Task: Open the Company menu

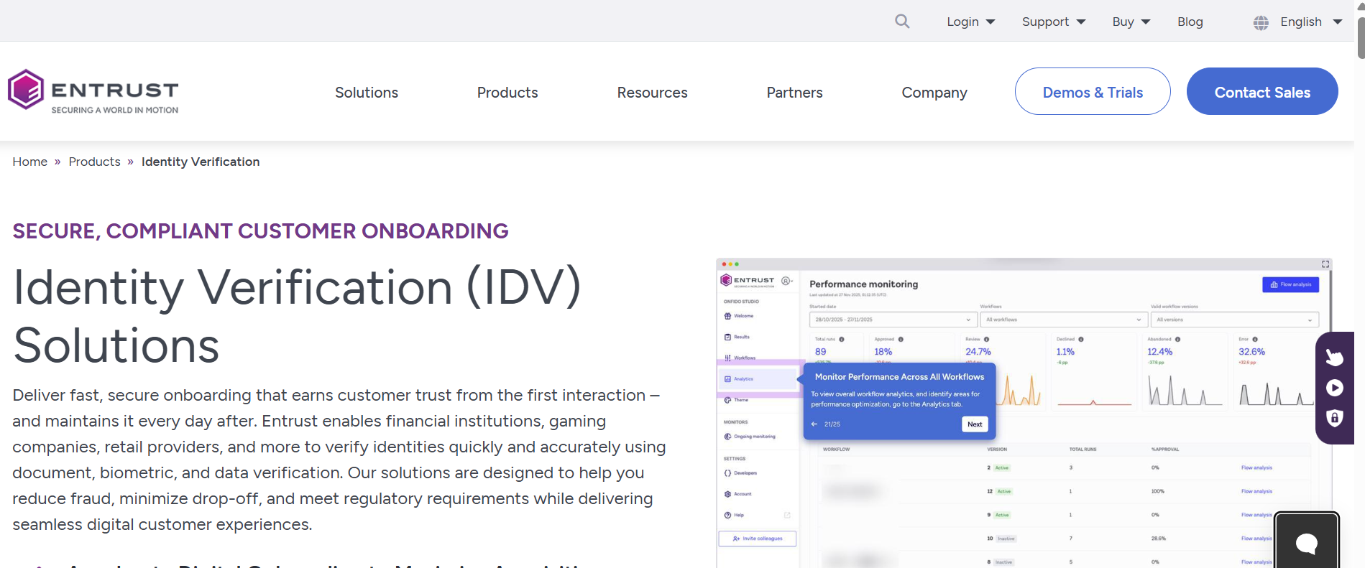Action: point(934,93)
